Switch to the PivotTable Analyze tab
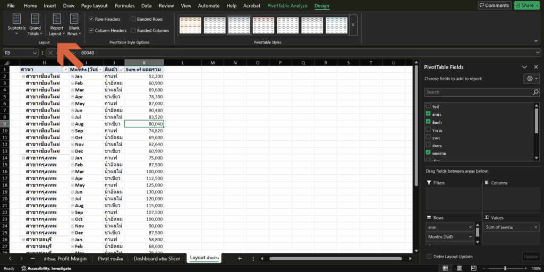544x272 pixels. 287,5
